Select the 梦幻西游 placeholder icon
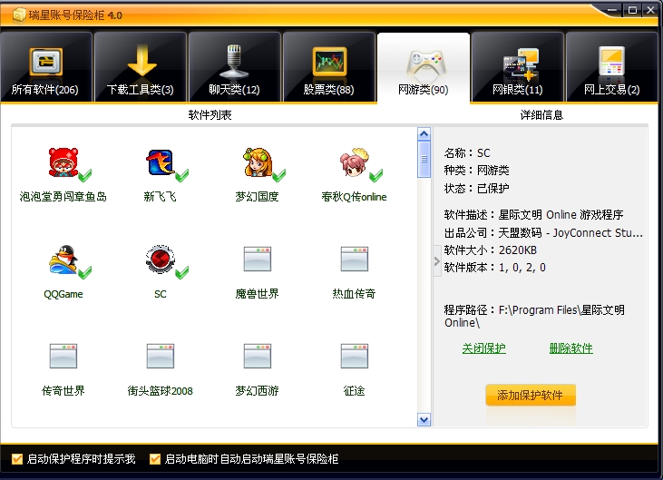 [x=257, y=356]
